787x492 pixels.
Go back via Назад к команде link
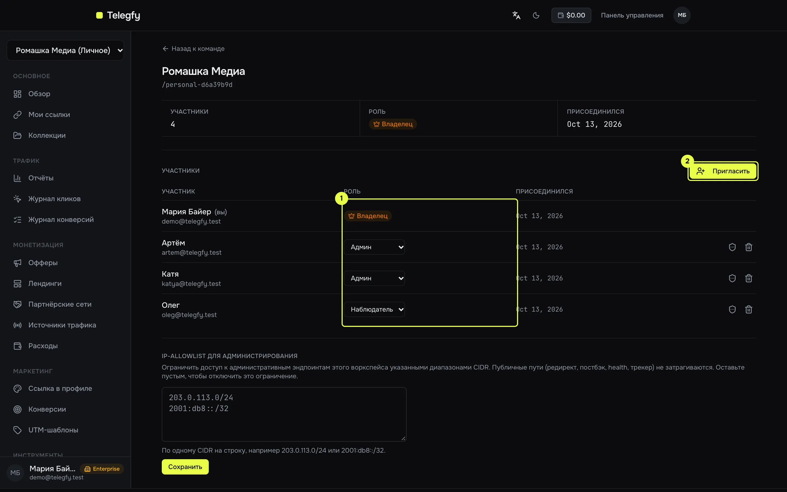[x=193, y=48]
